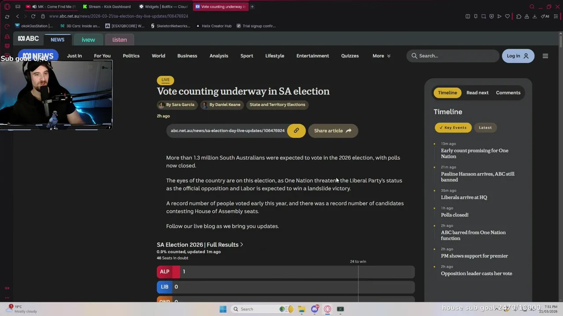Screen dimensions: 563x316
Task: Open the Easy setup sliders icon
Action: (556, 16)
